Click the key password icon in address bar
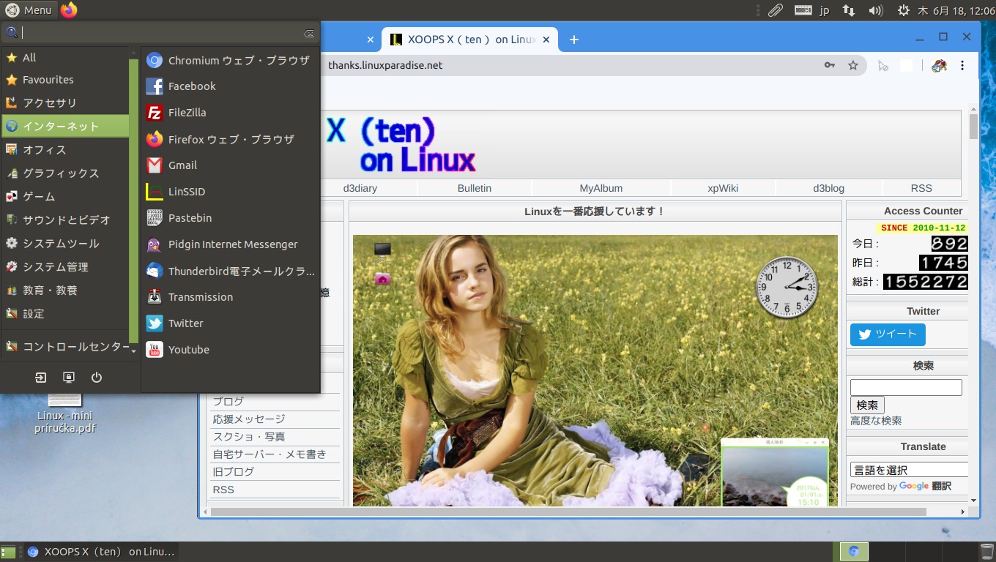This screenshot has width=996, height=562. (830, 65)
